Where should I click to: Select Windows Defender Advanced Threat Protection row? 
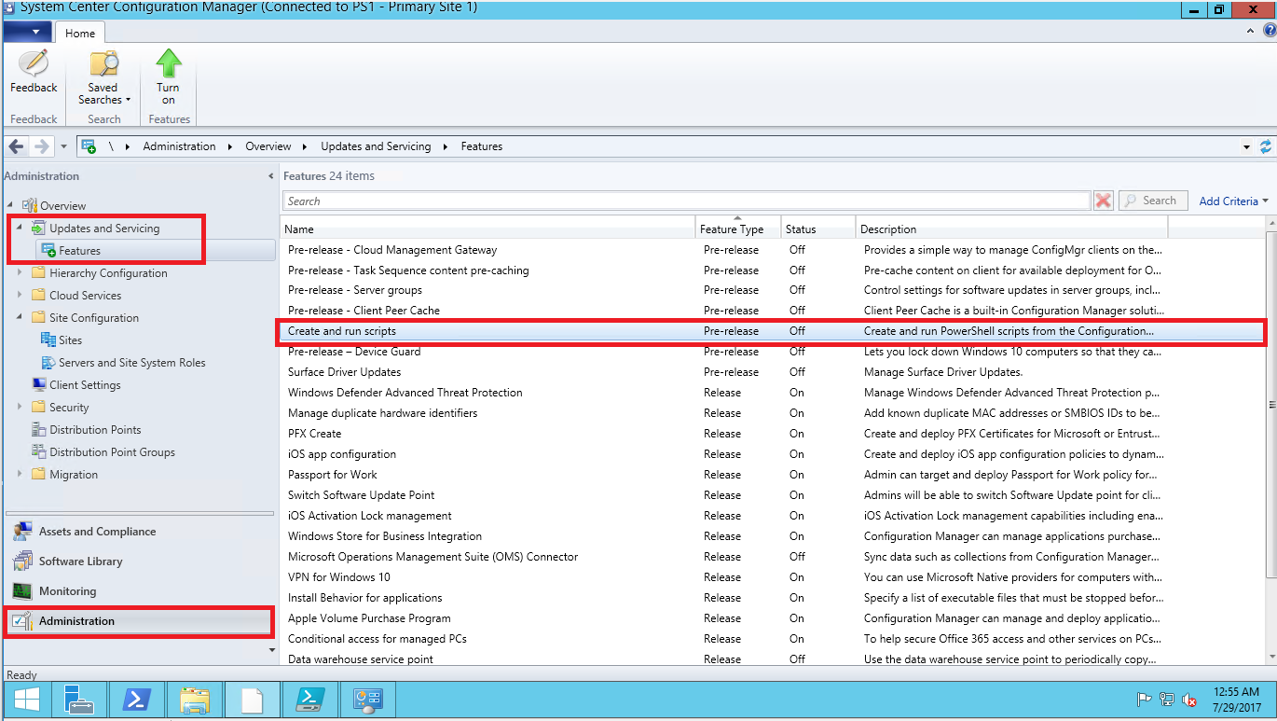pyautogui.click(x=772, y=393)
